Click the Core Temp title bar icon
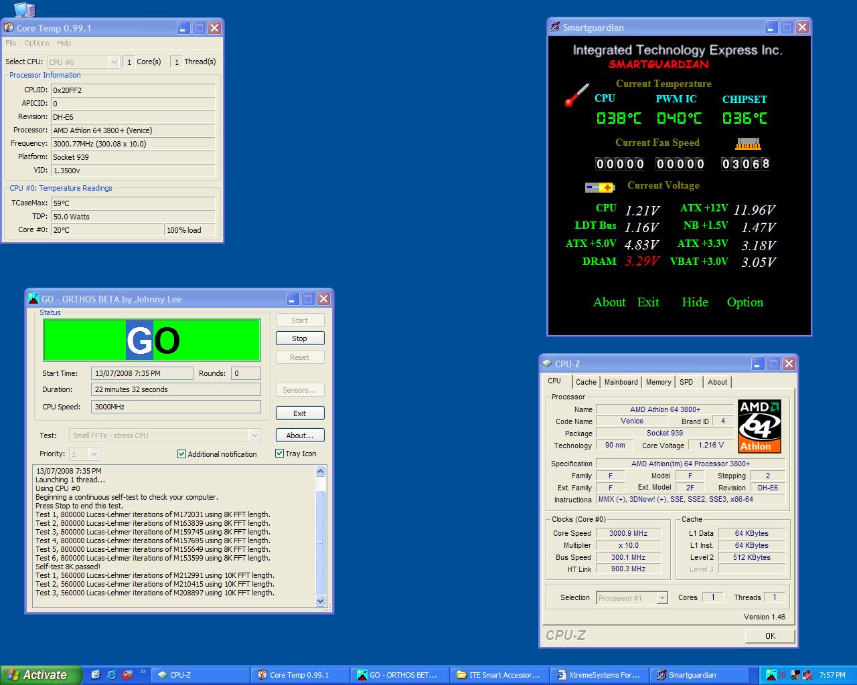 [9, 28]
